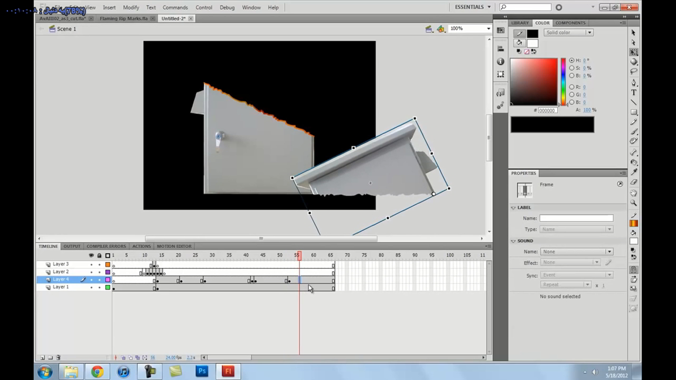Select the R red radio button
Screen dimensions: 676x380
(572, 87)
